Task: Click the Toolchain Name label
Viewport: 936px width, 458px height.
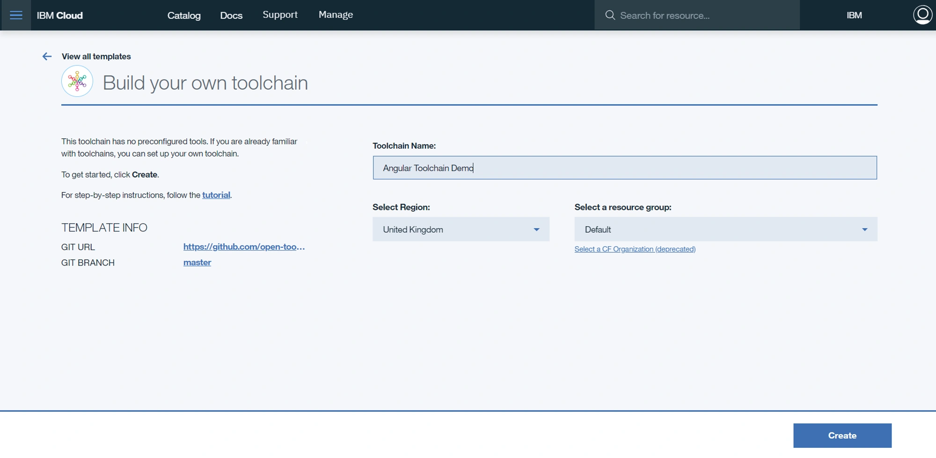Action: point(404,146)
